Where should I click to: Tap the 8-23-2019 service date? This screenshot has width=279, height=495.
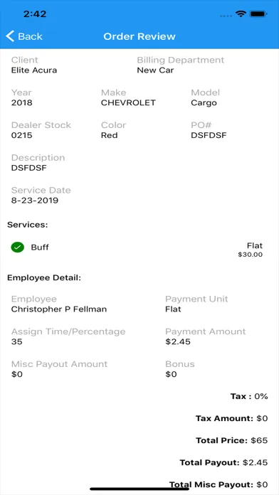(35, 201)
